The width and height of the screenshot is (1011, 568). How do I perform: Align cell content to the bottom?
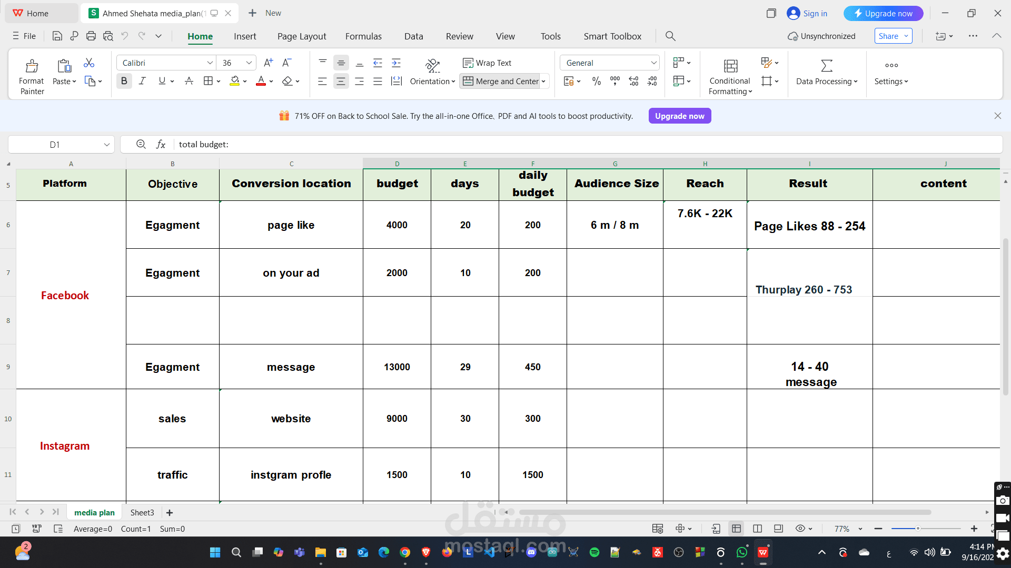360,63
